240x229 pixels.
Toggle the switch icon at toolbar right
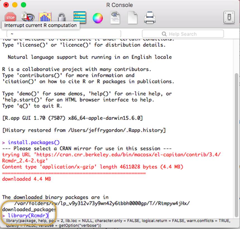(229, 18)
